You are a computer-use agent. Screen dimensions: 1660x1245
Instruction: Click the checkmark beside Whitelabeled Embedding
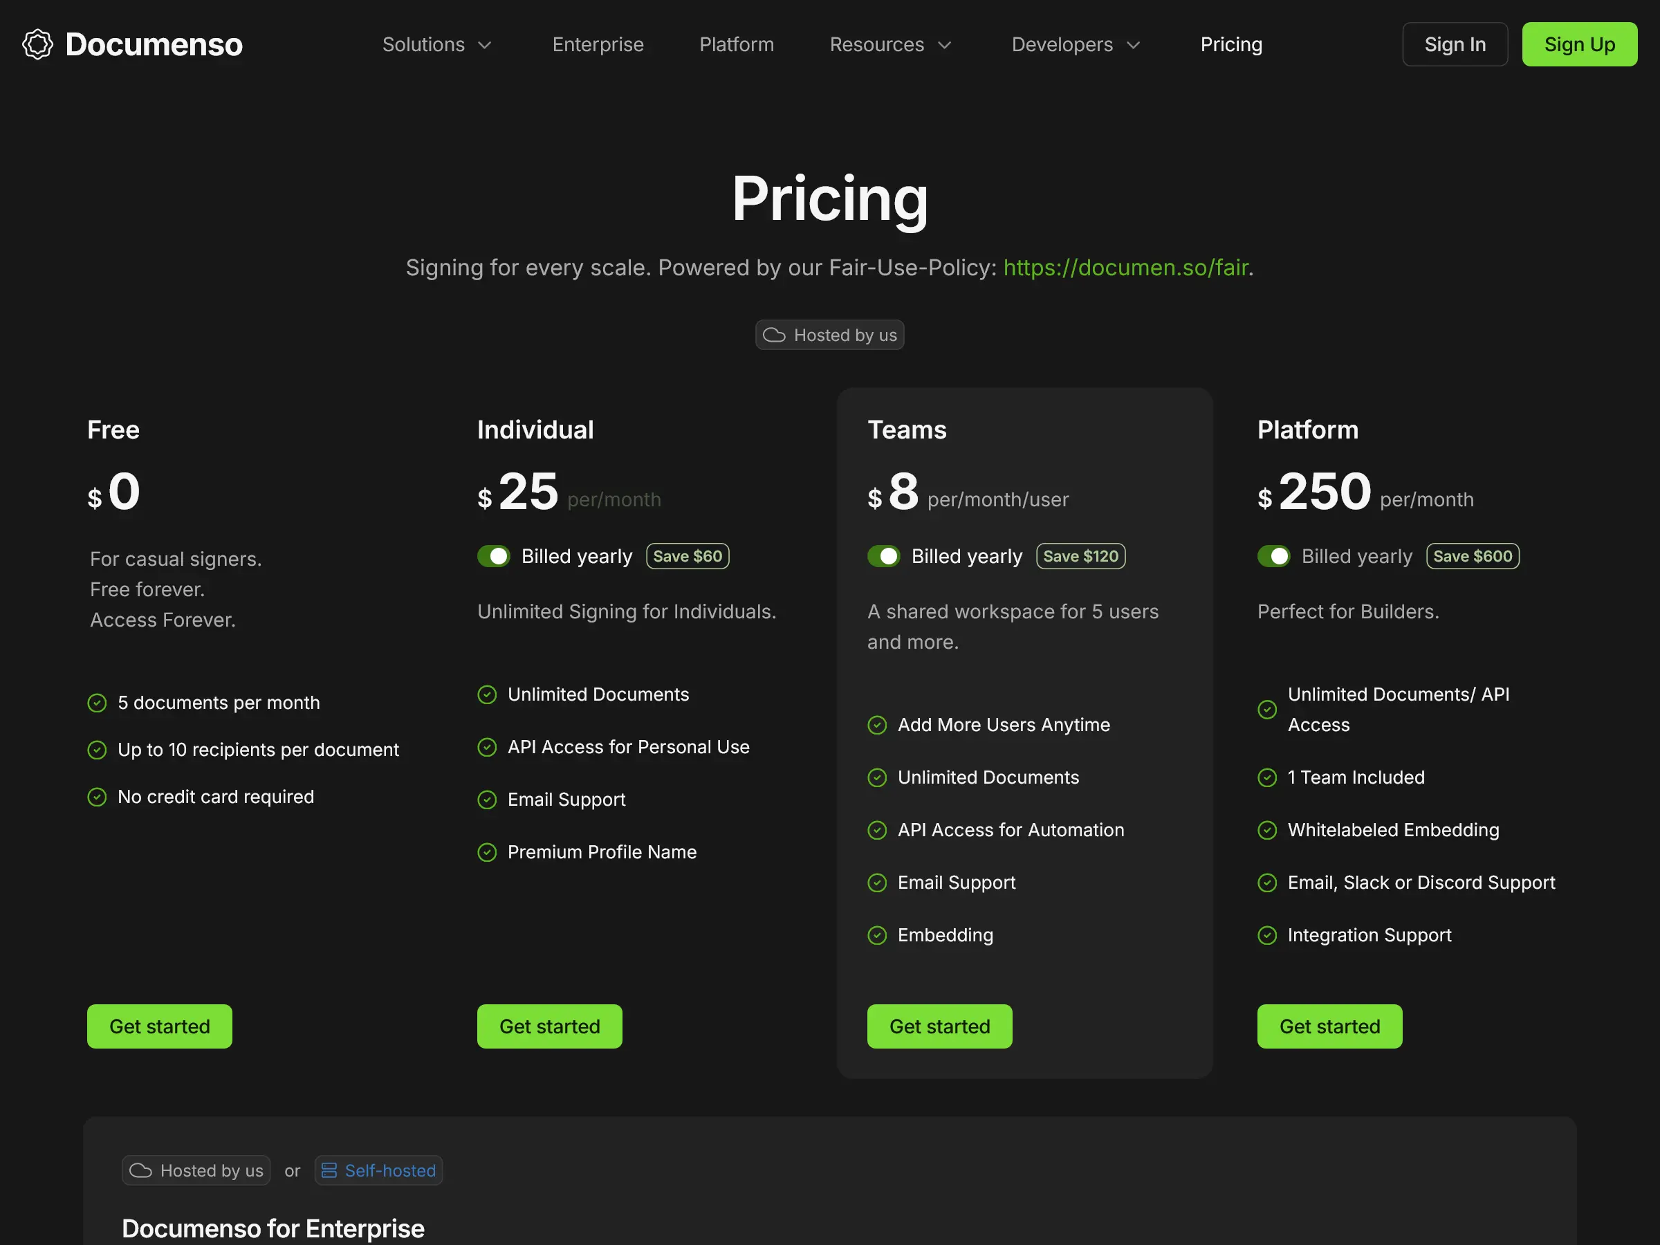(x=1268, y=830)
